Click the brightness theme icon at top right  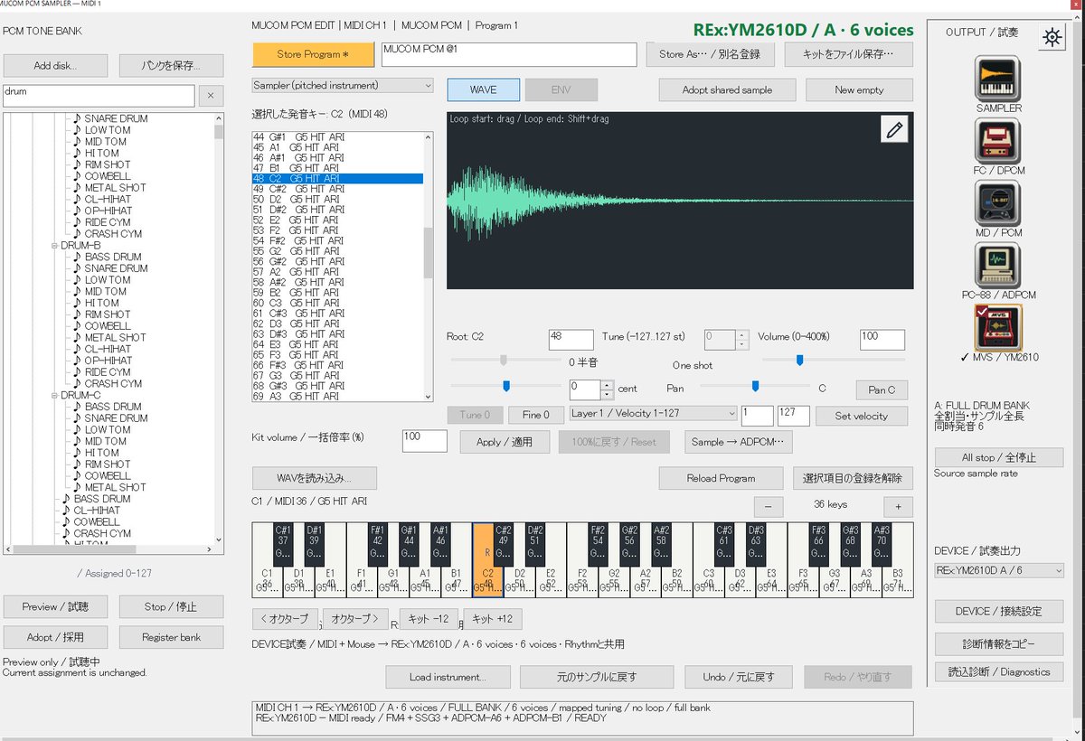click(x=1051, y=37)
